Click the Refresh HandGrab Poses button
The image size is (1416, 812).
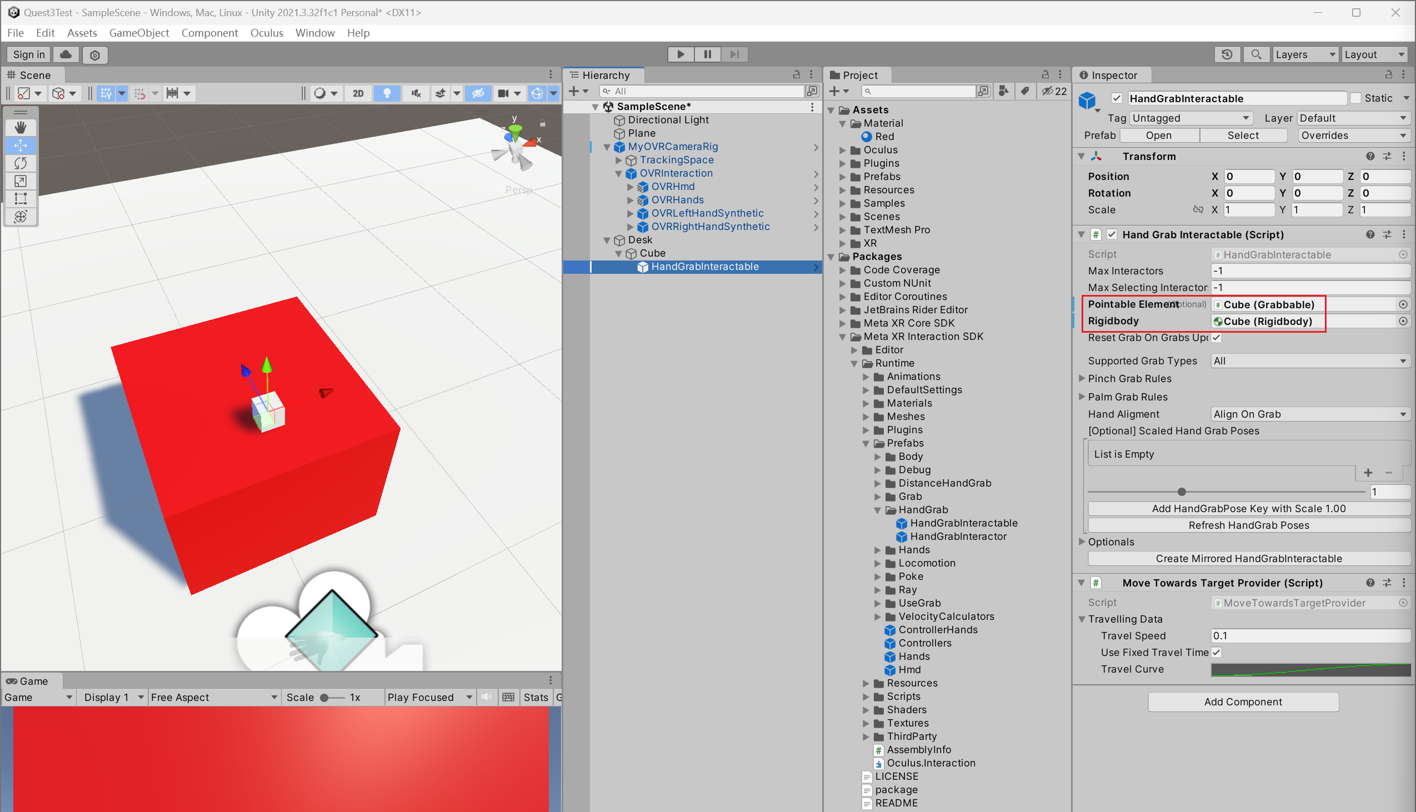(x=1248, y=525)
